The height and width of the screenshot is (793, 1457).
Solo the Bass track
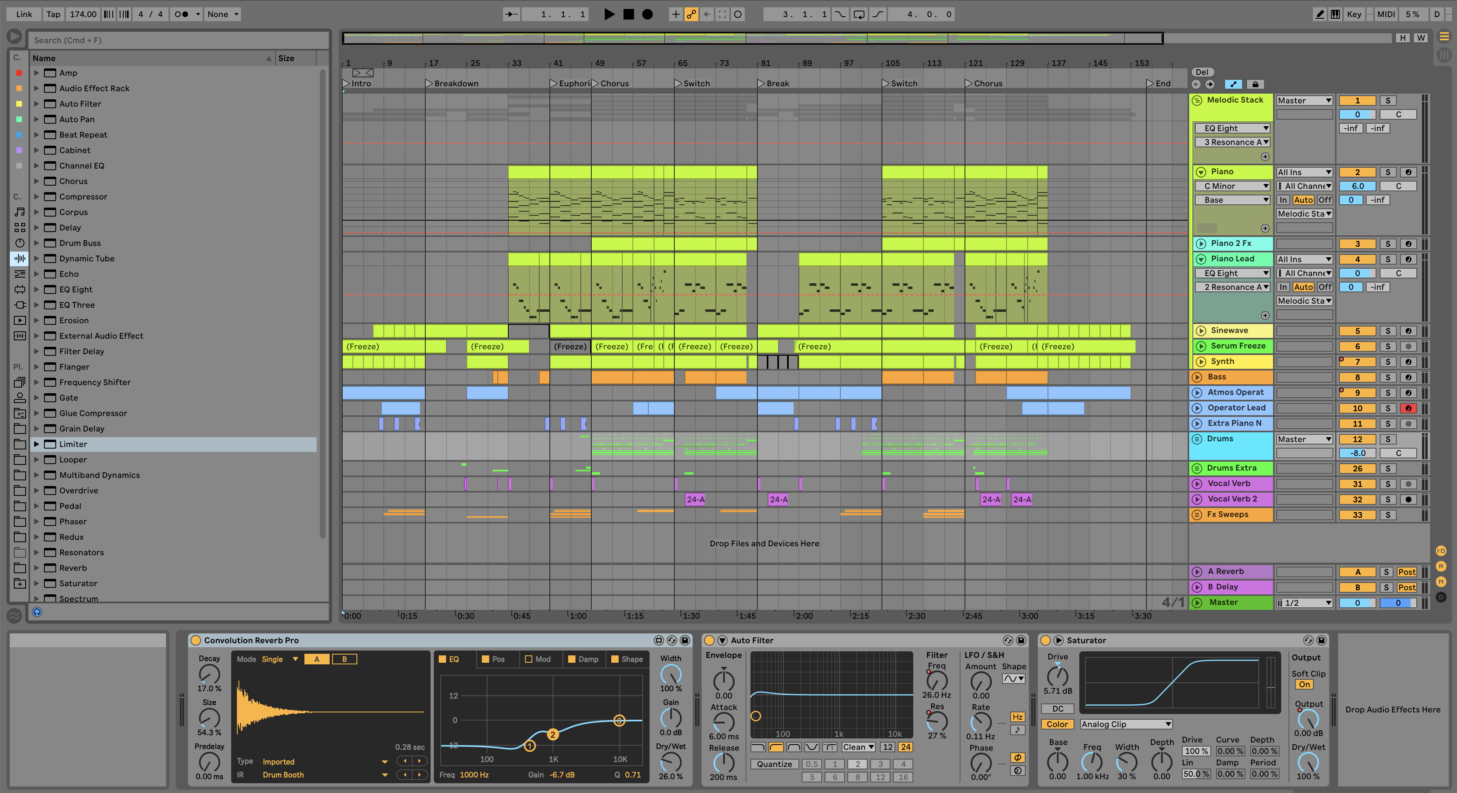(x=1388, y=377)
